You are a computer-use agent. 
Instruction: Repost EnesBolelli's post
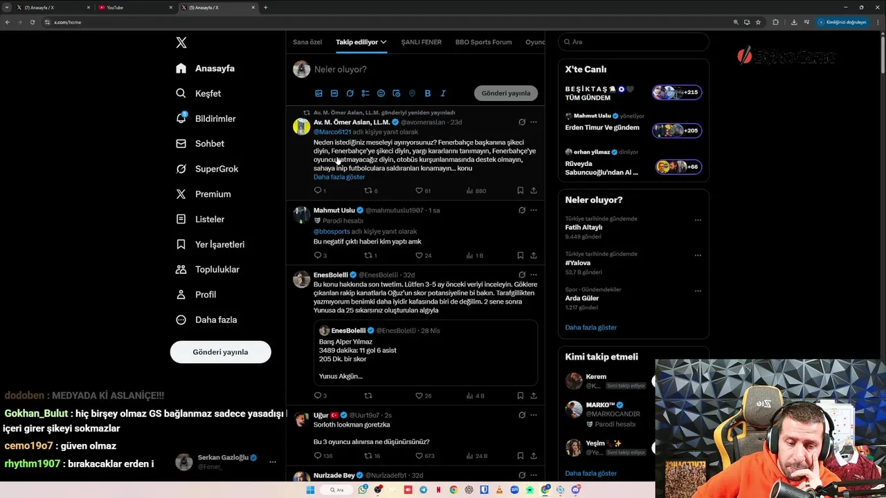pyautogui.click(x=368, y=396)
